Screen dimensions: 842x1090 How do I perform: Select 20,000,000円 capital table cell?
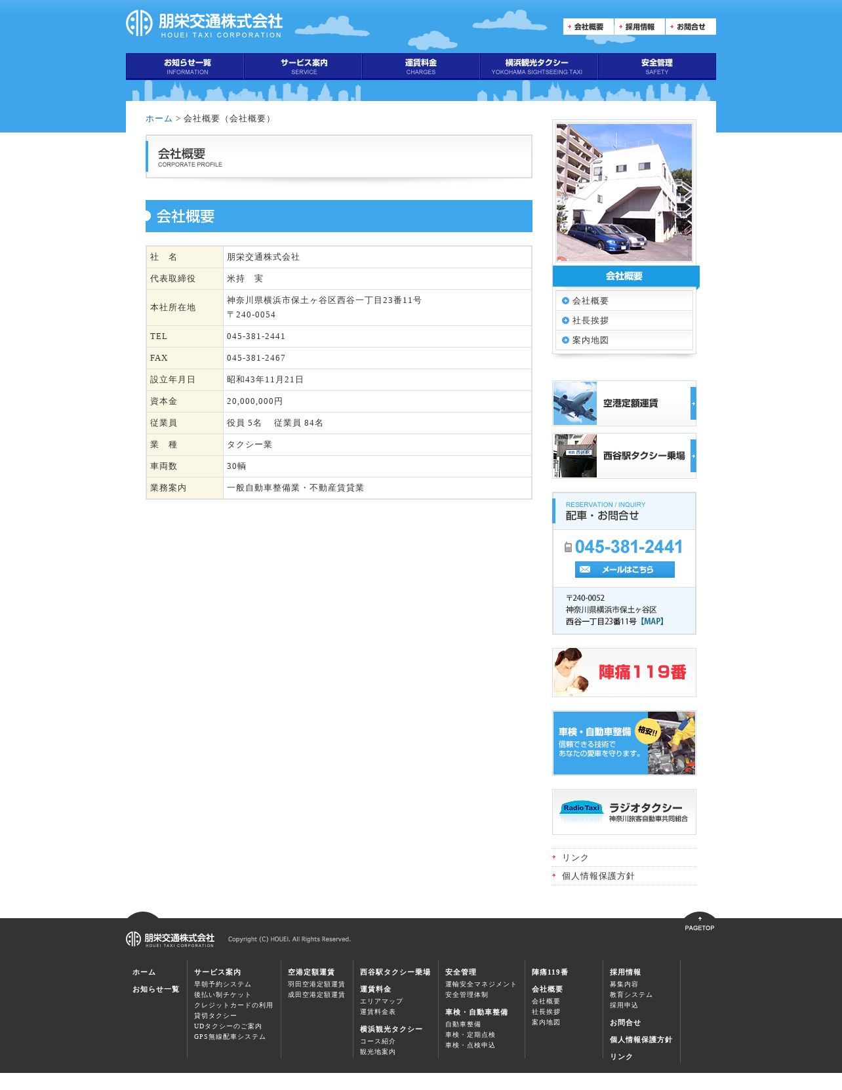(377, 401)
